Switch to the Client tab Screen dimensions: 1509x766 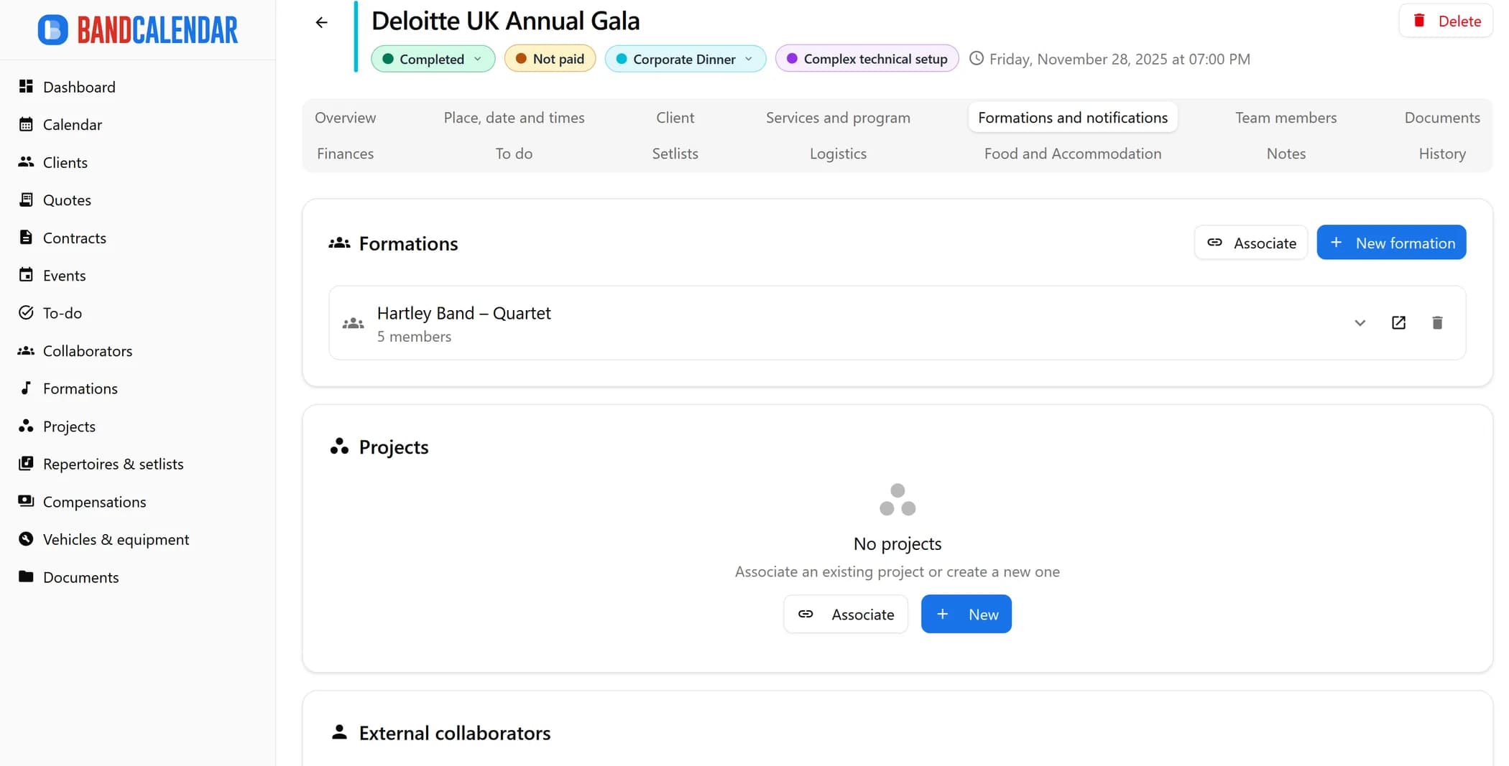click(675, 117)
